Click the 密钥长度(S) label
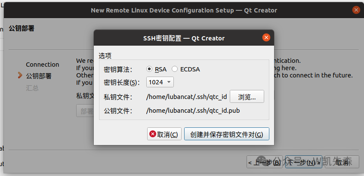The width and height of the screenshot is (364, 176). click(x=122, y=82)
